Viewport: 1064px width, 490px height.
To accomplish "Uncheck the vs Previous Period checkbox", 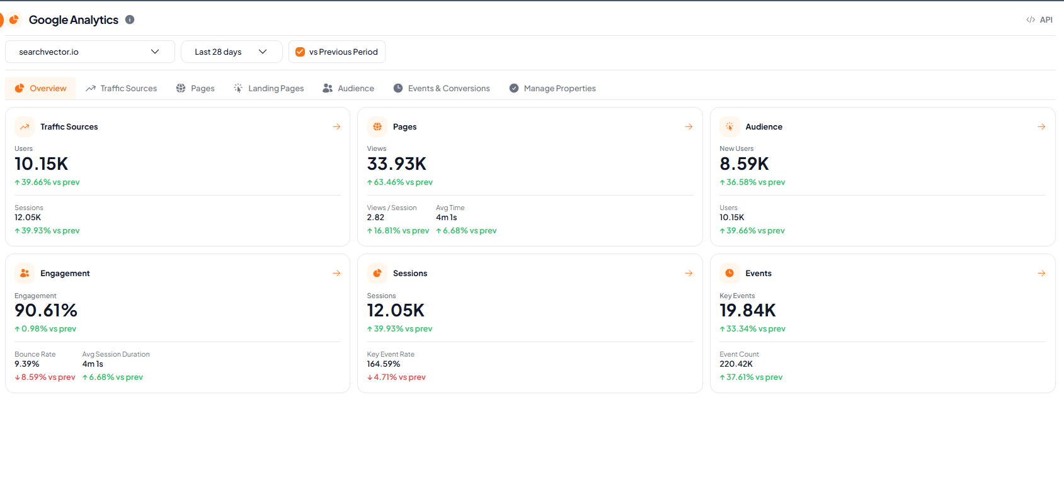I will tap(300, 52).
